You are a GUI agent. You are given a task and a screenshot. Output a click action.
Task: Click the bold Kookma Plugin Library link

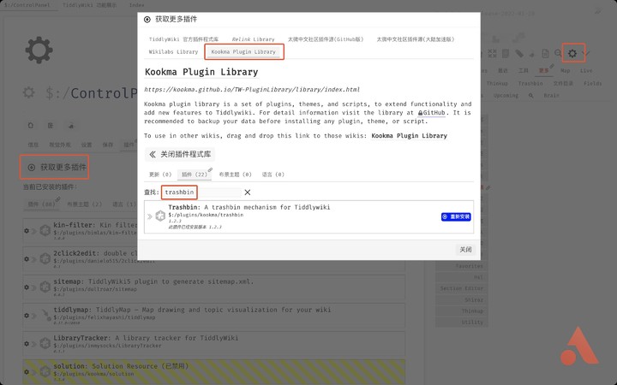pos(410,136)
